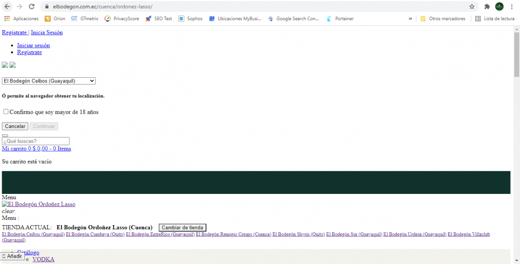Show more bookmarks with the chevron
520x264 pixels.
410,19
